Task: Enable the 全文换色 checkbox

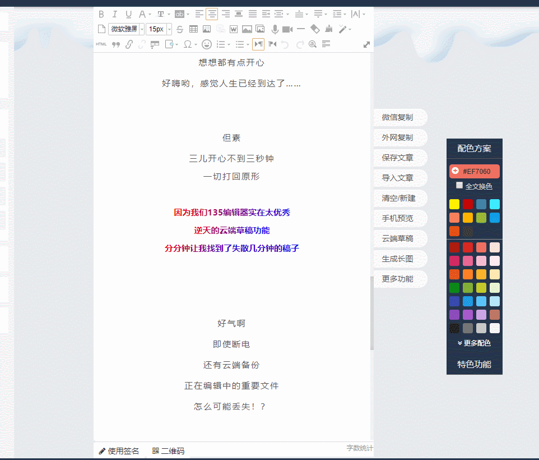Action: point(459,186)
